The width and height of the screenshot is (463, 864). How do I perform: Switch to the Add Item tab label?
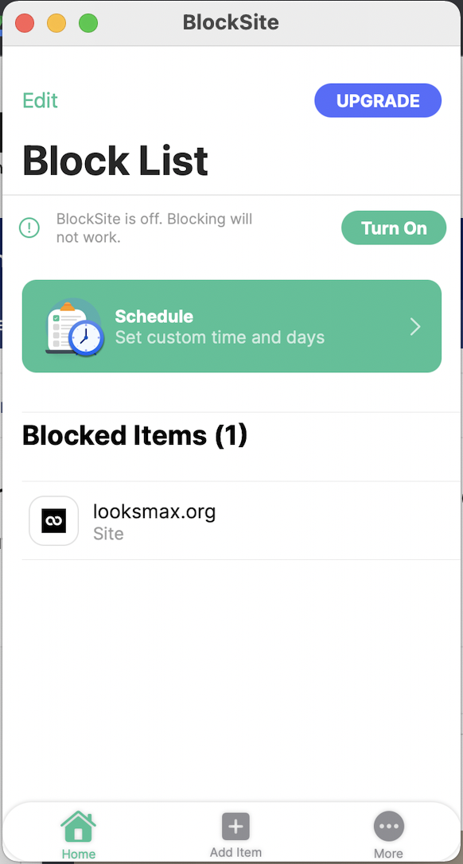pyautogui.click(x=236, y=852)
